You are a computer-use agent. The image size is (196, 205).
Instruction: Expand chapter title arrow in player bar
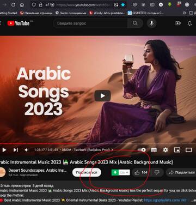click(112, 150)
